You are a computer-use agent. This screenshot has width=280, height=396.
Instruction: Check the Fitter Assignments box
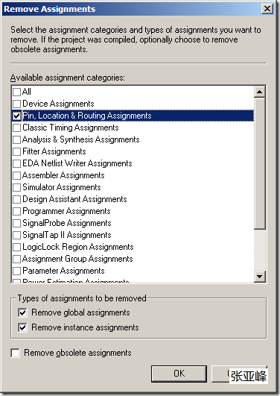[x=16, y=151]
